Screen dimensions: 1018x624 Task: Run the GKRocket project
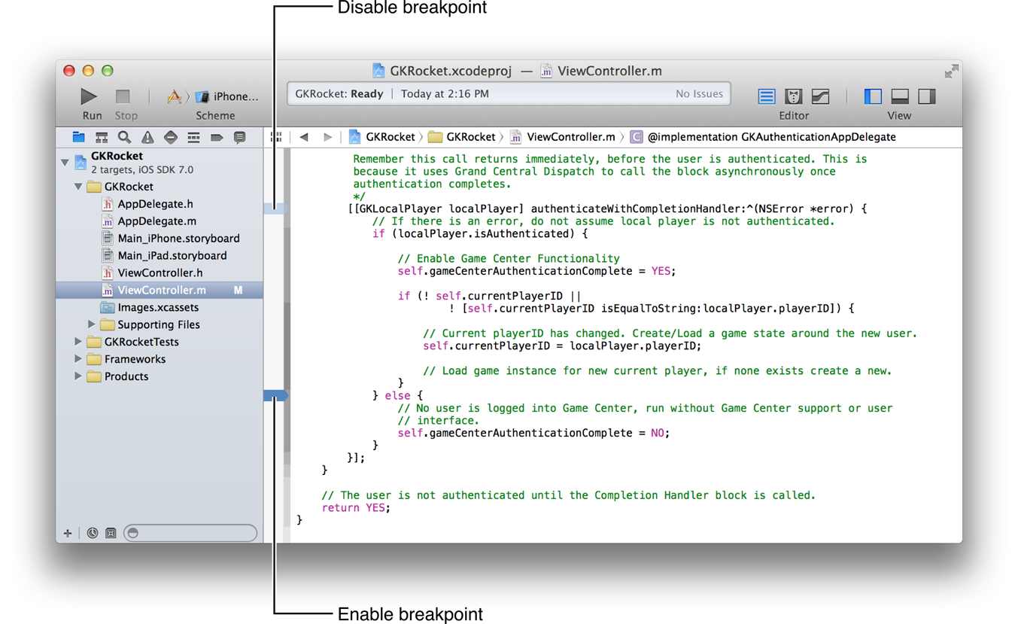click(89, 96)
